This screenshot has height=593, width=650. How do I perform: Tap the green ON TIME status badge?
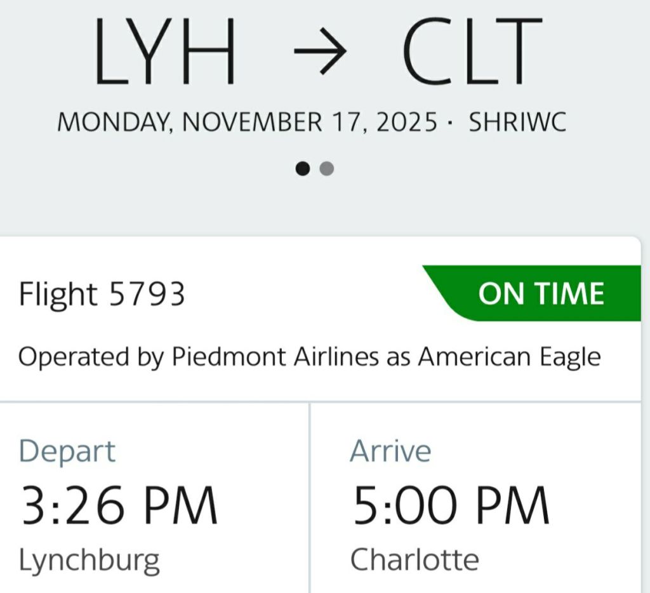(540, 293)
